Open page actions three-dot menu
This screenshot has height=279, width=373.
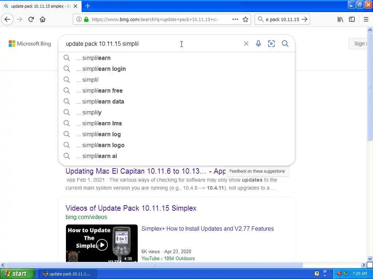click(235, 19)
